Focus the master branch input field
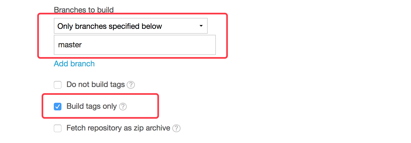The image size is (411, 143). tap(135, 45)
